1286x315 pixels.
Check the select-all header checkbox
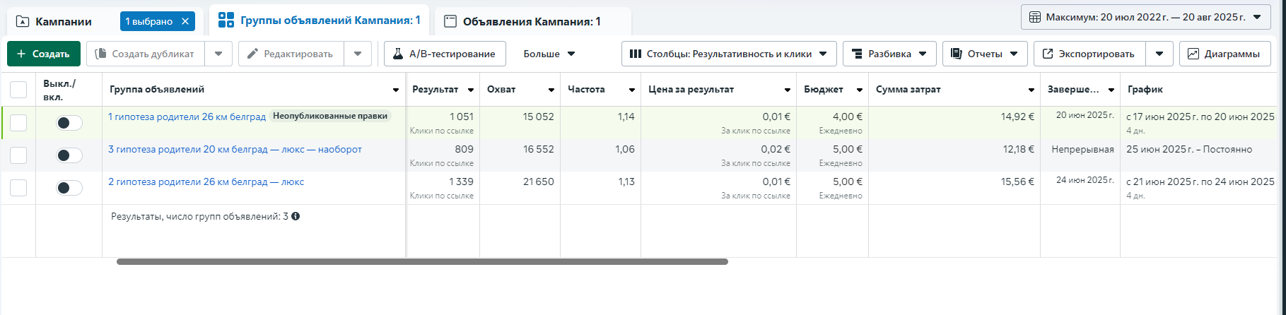click(18, 90)
